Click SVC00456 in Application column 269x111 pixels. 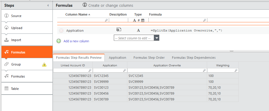pyautogui.click(x=101, y=93)
